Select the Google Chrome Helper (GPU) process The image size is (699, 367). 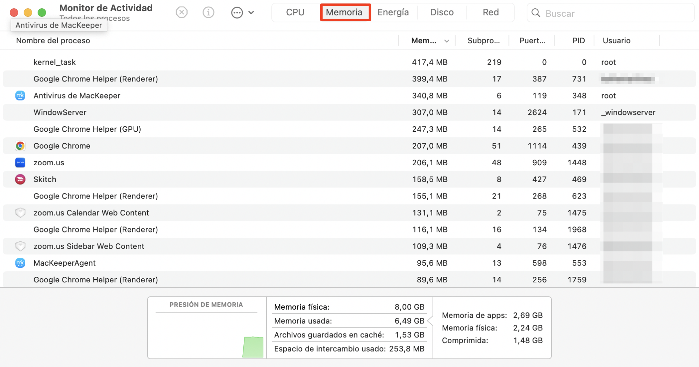(x=349, y=129)
